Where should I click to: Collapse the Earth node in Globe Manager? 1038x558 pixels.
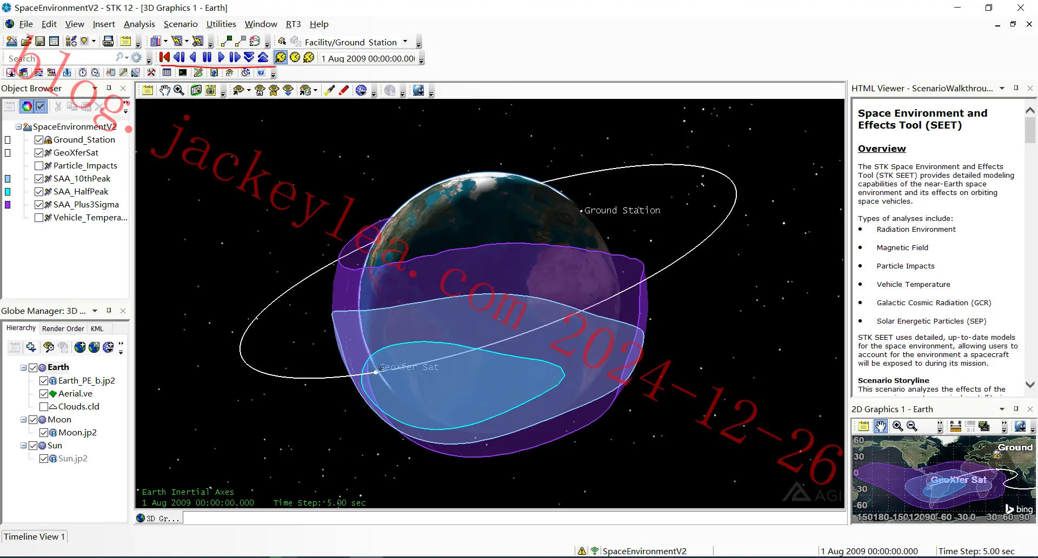[x=23, y=367]
